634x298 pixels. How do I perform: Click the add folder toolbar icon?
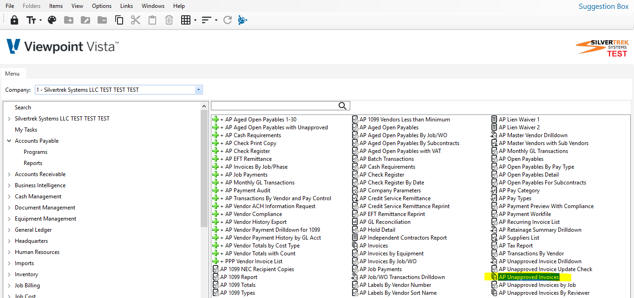coord(69,20)
